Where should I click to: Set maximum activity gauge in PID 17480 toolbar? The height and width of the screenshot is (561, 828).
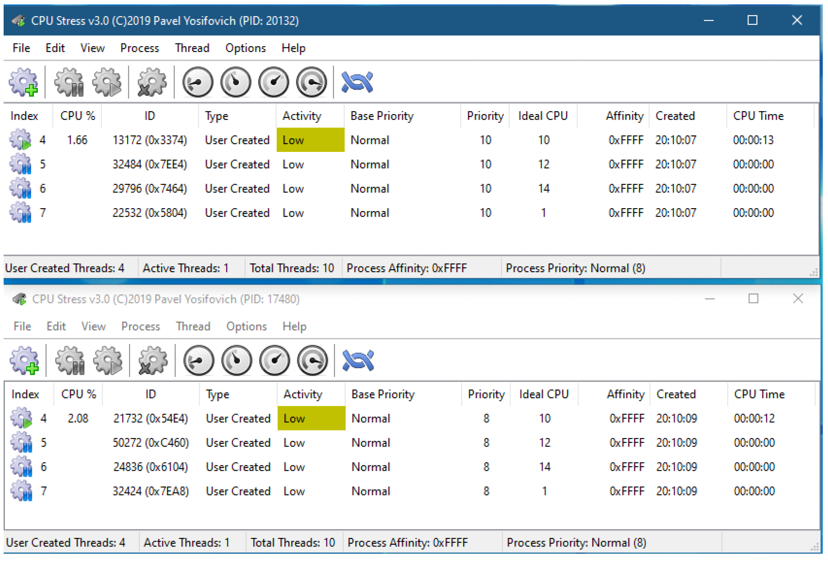click(312, 360)
